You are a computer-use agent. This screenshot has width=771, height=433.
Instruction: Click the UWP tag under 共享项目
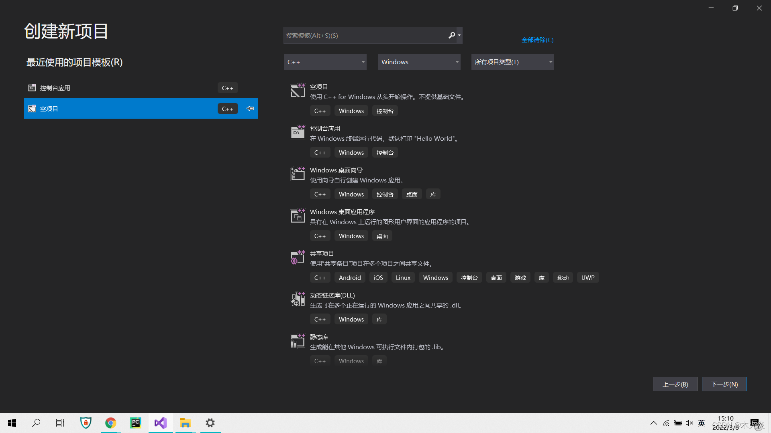[587, 277]
